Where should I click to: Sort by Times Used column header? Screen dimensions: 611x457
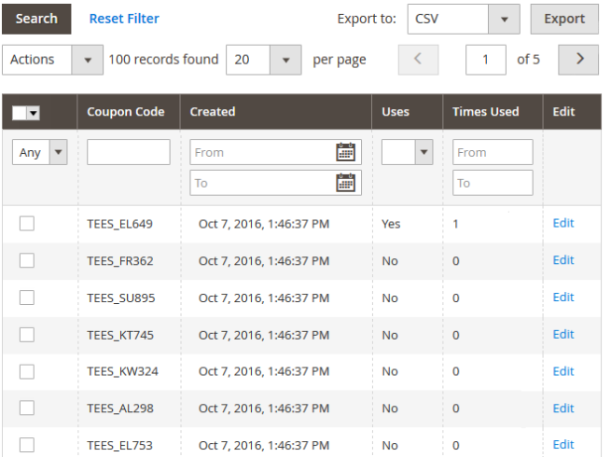point(485,112)
